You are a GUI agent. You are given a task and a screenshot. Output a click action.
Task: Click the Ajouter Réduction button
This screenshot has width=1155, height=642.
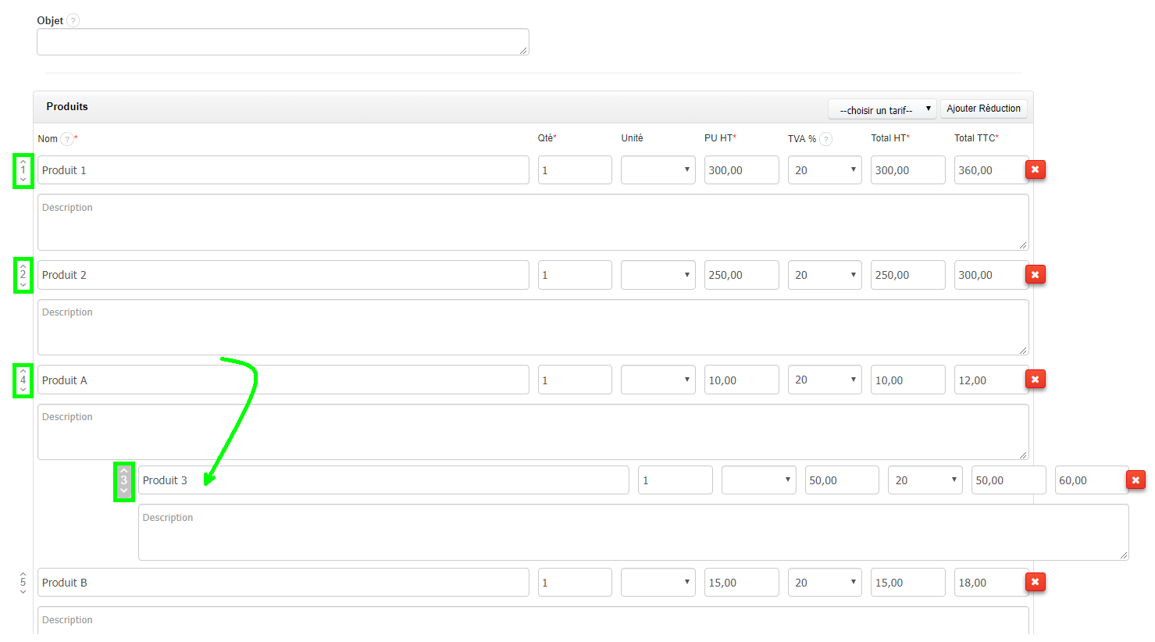(983, 109)
